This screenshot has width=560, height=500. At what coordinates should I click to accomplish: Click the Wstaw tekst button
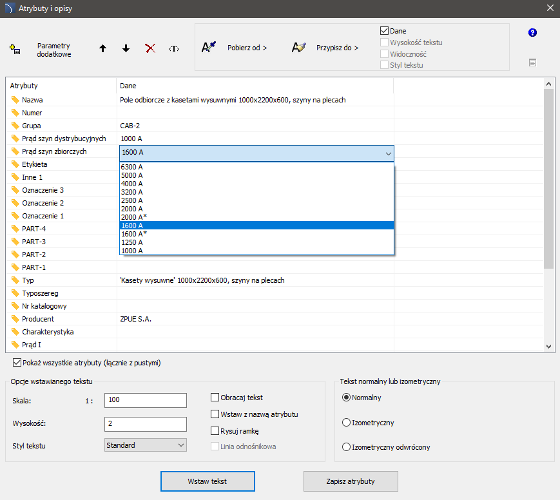click(x=208, y=481)
